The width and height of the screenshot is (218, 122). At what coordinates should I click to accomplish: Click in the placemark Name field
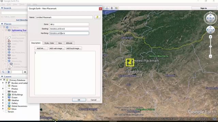(x=64, y=17)
